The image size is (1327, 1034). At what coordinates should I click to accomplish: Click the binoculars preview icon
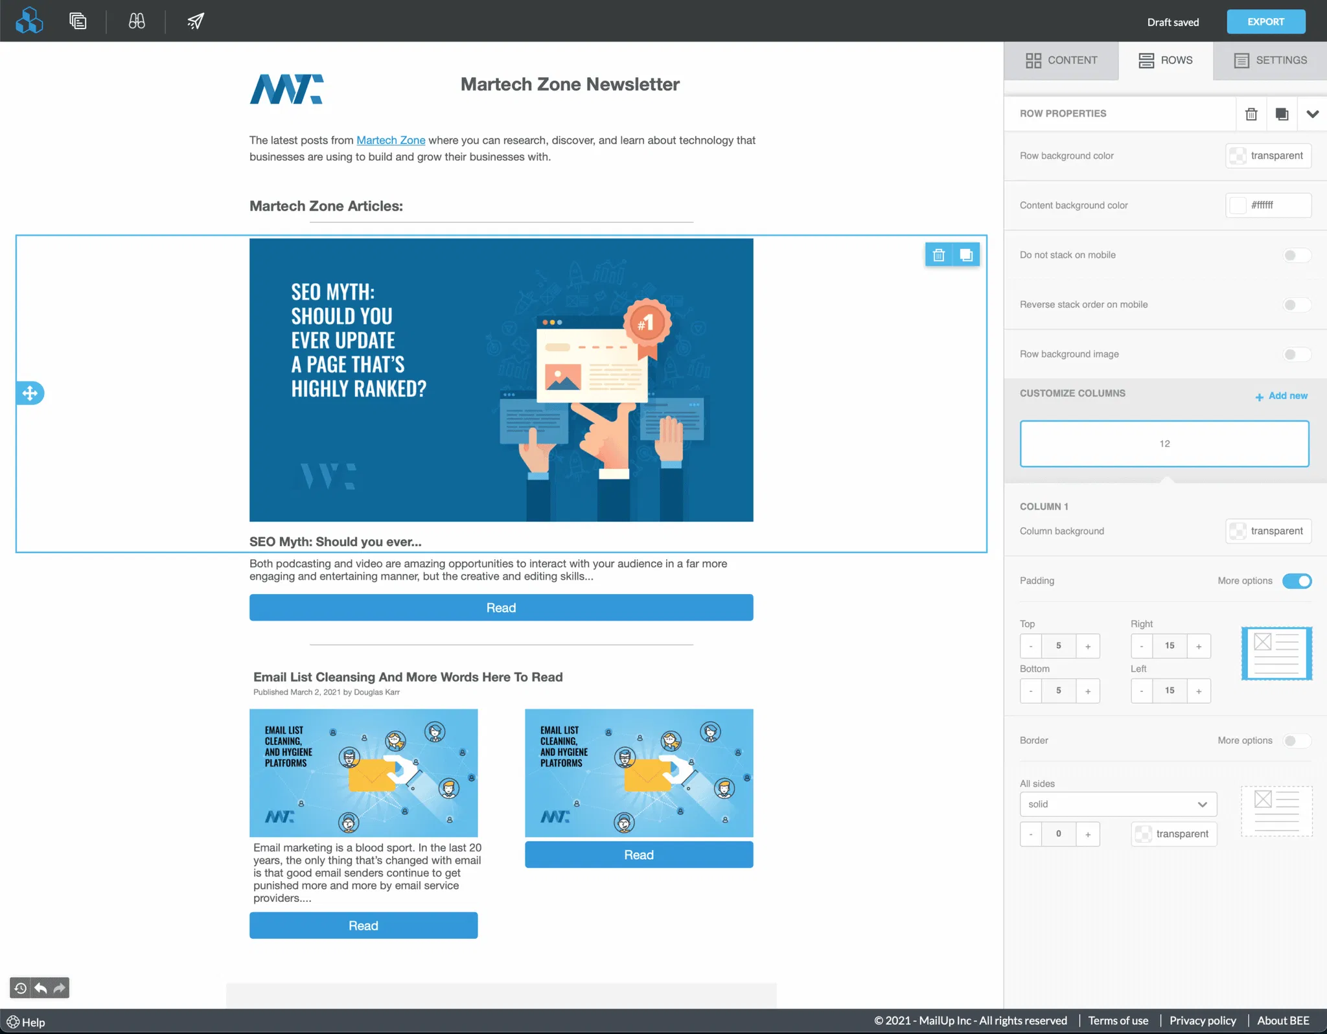click(x=137, y=21)
